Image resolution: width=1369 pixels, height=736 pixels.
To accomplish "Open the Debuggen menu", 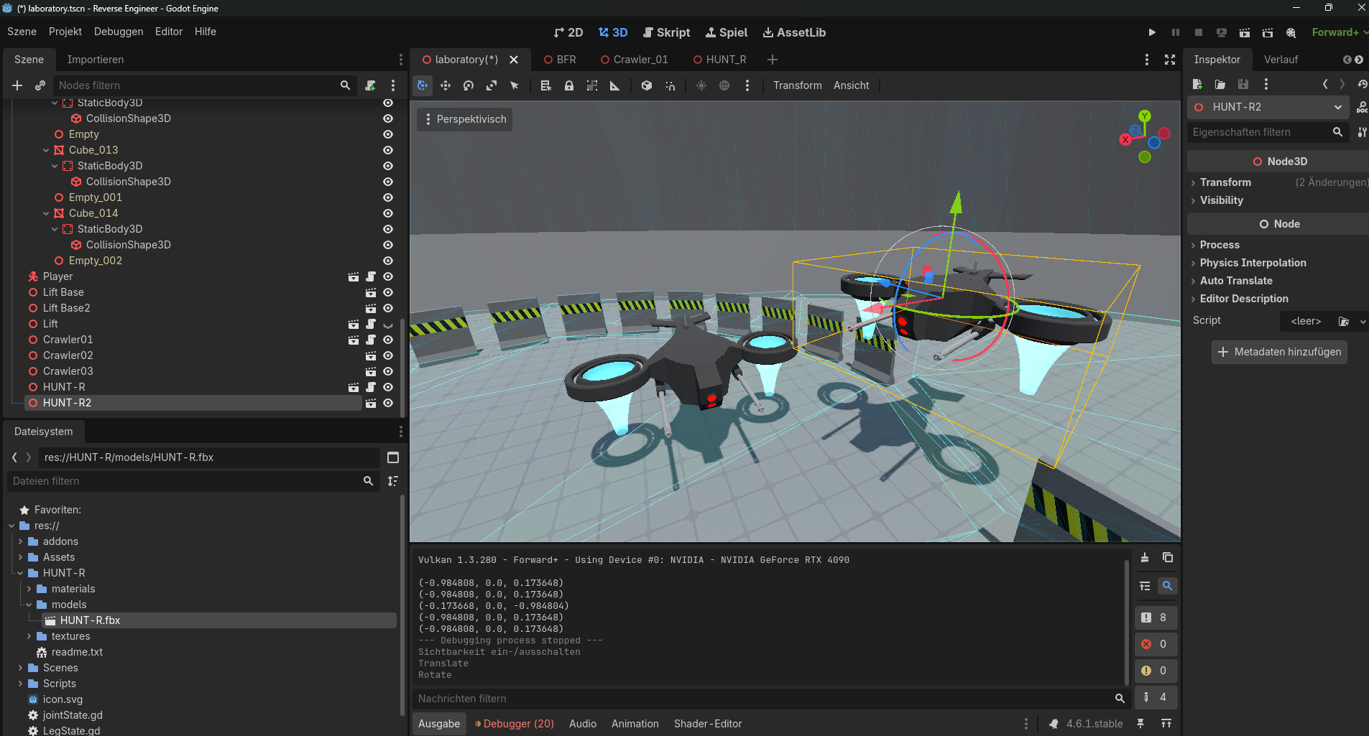I will click(119, 32).
